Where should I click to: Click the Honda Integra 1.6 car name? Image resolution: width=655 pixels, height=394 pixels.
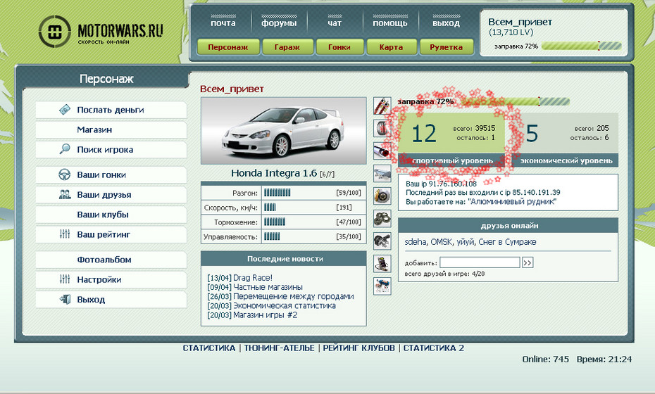pyautogui.click(x=274, y=173)
